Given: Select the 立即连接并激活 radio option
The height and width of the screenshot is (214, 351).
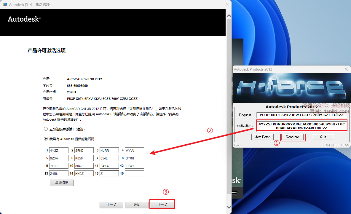Looking at the screenshot, I should coord(46,129).
